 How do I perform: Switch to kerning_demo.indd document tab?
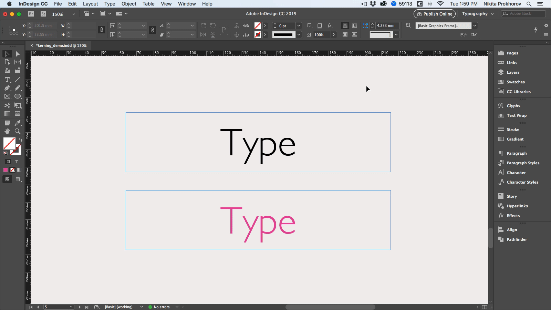pos(61,45)
